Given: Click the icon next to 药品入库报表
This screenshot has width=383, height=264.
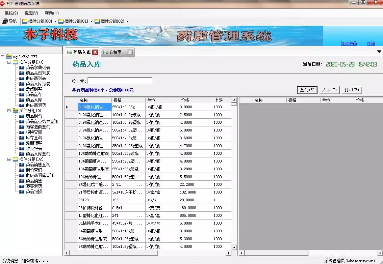Looking at the screenshot, I should click(x=22, y=84).
